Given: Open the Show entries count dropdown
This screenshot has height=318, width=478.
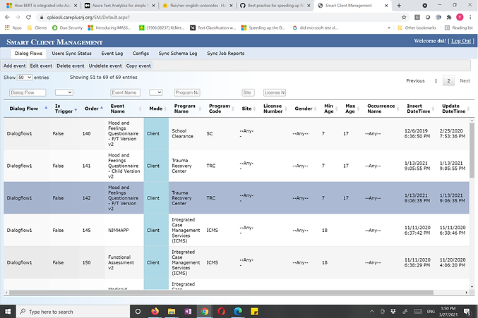Looking at the screenshot, I should (25, 77).
